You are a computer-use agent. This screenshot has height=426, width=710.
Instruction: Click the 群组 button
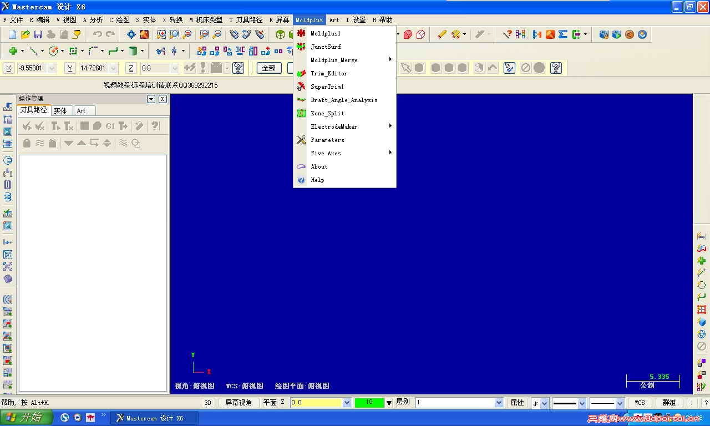coord(670,403)
